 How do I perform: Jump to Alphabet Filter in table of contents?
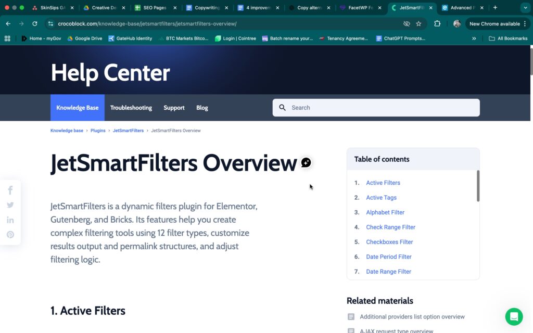(x=385, y=212)
